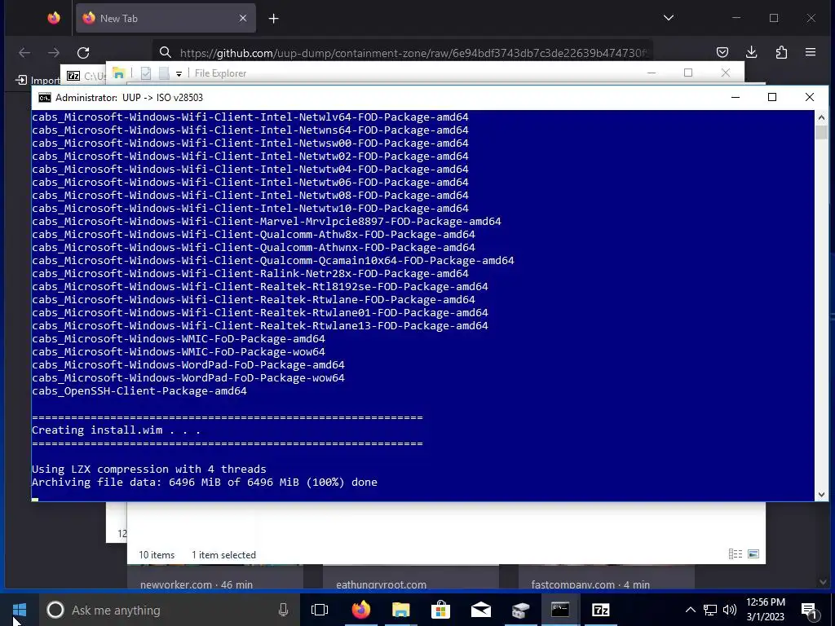
Task: Click the console vertical scrollbar thumb
Action: coord(821,132)
